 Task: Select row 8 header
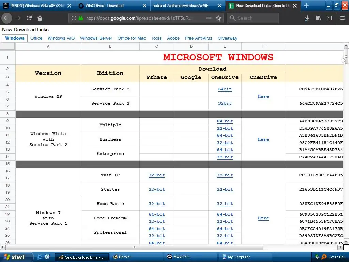click(7, 114)
